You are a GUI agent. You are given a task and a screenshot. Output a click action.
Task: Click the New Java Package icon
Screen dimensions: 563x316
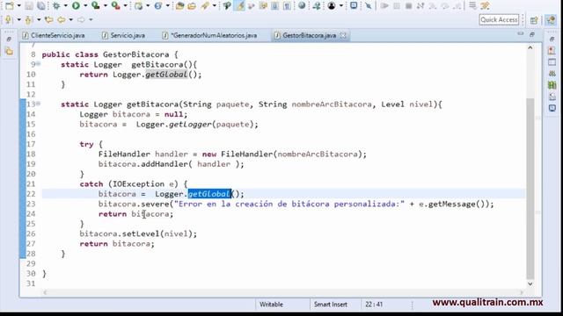pyautogui.click(x=138, y=5)
